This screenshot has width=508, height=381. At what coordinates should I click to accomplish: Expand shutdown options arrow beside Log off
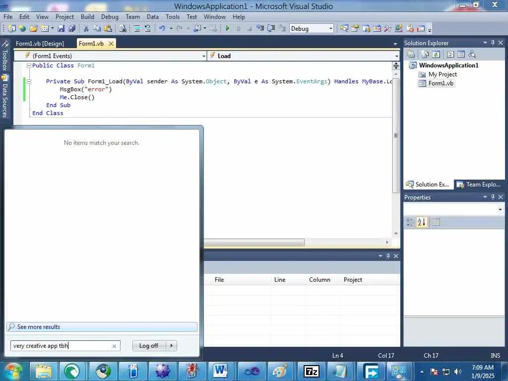point(171,346)
